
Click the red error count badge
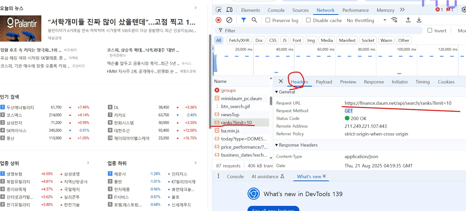point(439,10)
